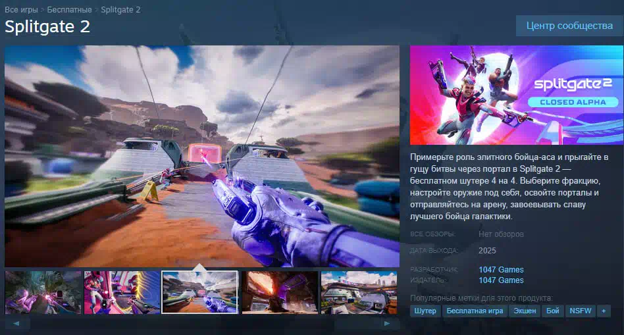Select the fourth thumbnail with orange explosion

coord(280,292)
